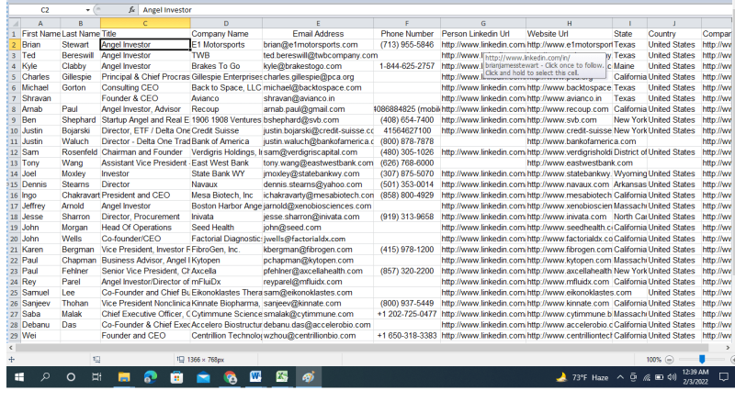Open Cortana from the taskbar
Screen dimensions: 735x413
pos(71,377)
